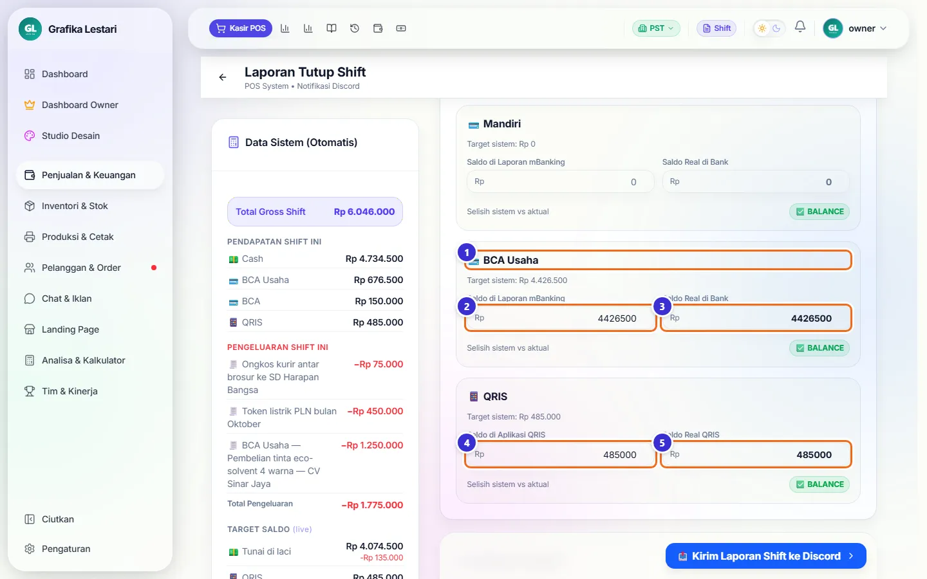Expand the owner account menu
This screenshot has height=579, width=927.
tap(856, 28)
